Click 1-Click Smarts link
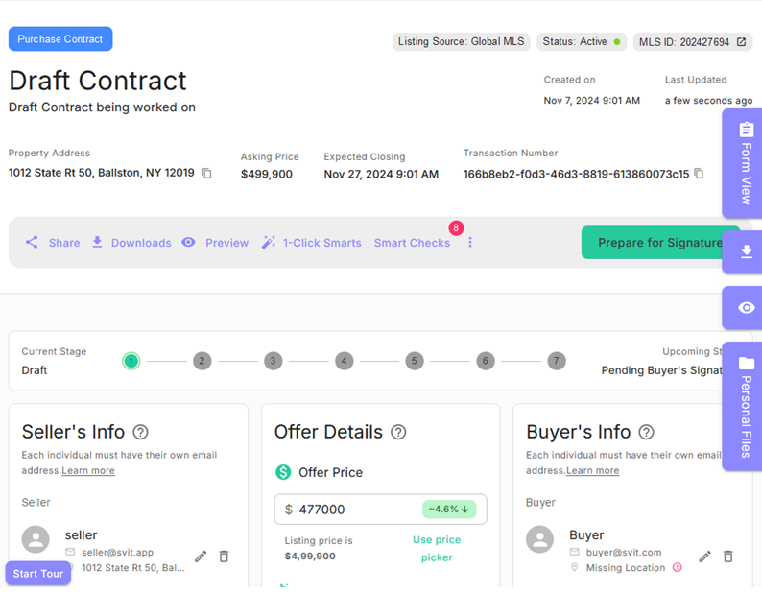 click(322, 243)
